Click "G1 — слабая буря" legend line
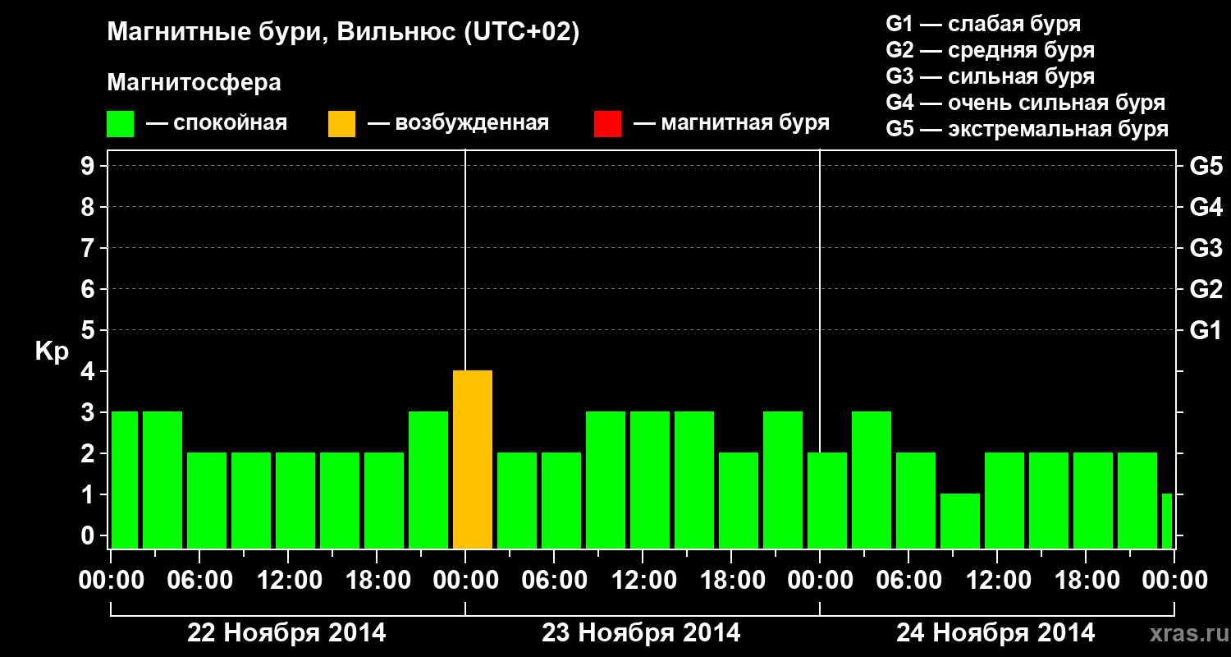This screenshot has height=657, width=1231. click(983, 24)
